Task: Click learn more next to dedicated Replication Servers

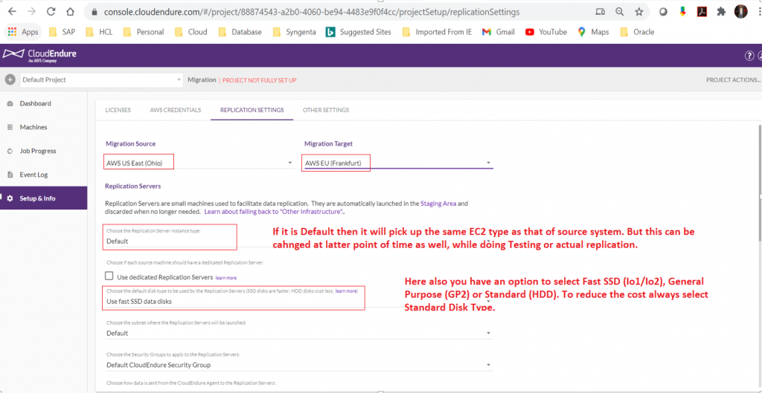Action: point(226,278)
